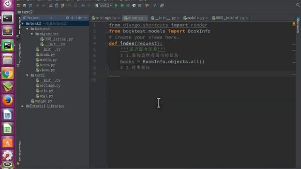Click the Copy icon in toolbar
Image resolution: width=301 pixels, height=169 pixels.
(x=56, y=6)
